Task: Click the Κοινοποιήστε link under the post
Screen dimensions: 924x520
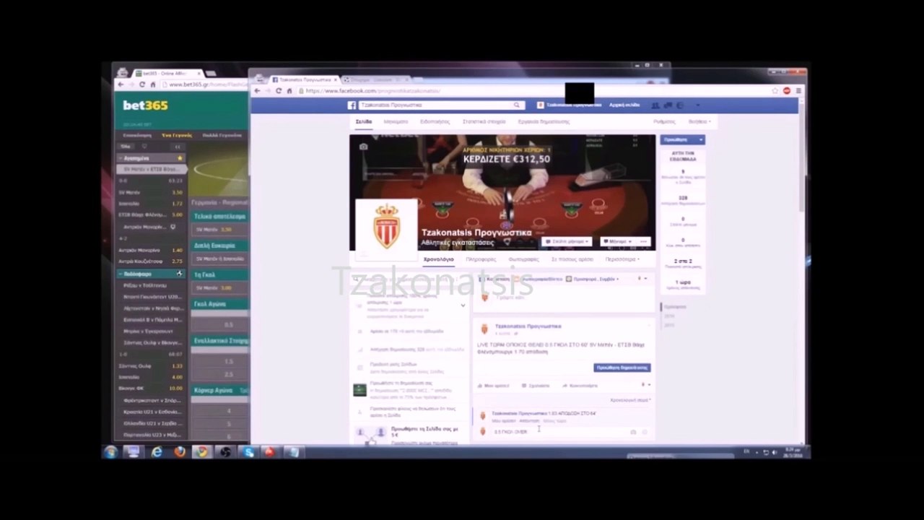Action: pos(580,386)
